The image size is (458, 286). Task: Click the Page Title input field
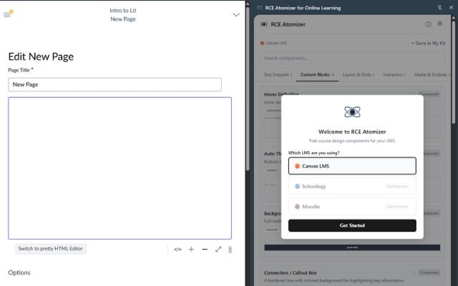[114, 84]
